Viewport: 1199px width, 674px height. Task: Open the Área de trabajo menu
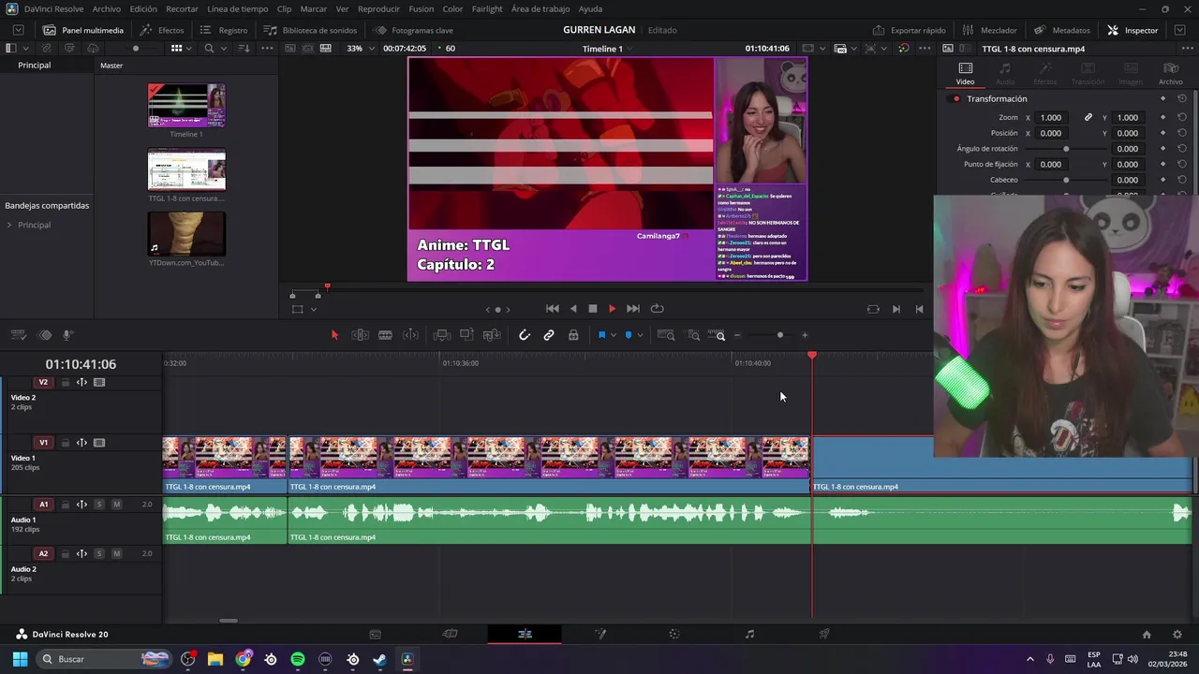(540, 8)
